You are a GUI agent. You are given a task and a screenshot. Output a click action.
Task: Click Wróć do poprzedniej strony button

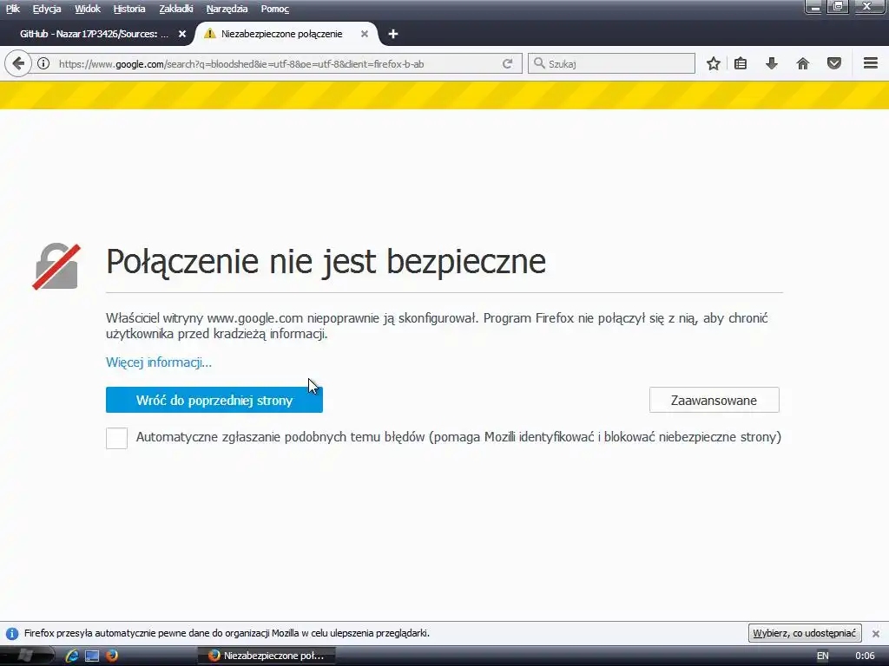tap(214, 401)
